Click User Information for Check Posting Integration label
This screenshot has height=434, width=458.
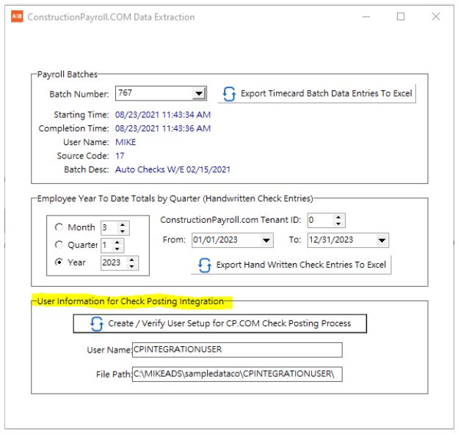tap(131, 301)
